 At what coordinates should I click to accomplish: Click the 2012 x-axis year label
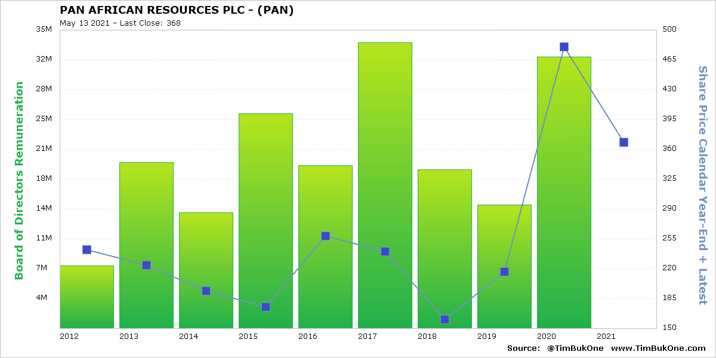coord(69,337)
